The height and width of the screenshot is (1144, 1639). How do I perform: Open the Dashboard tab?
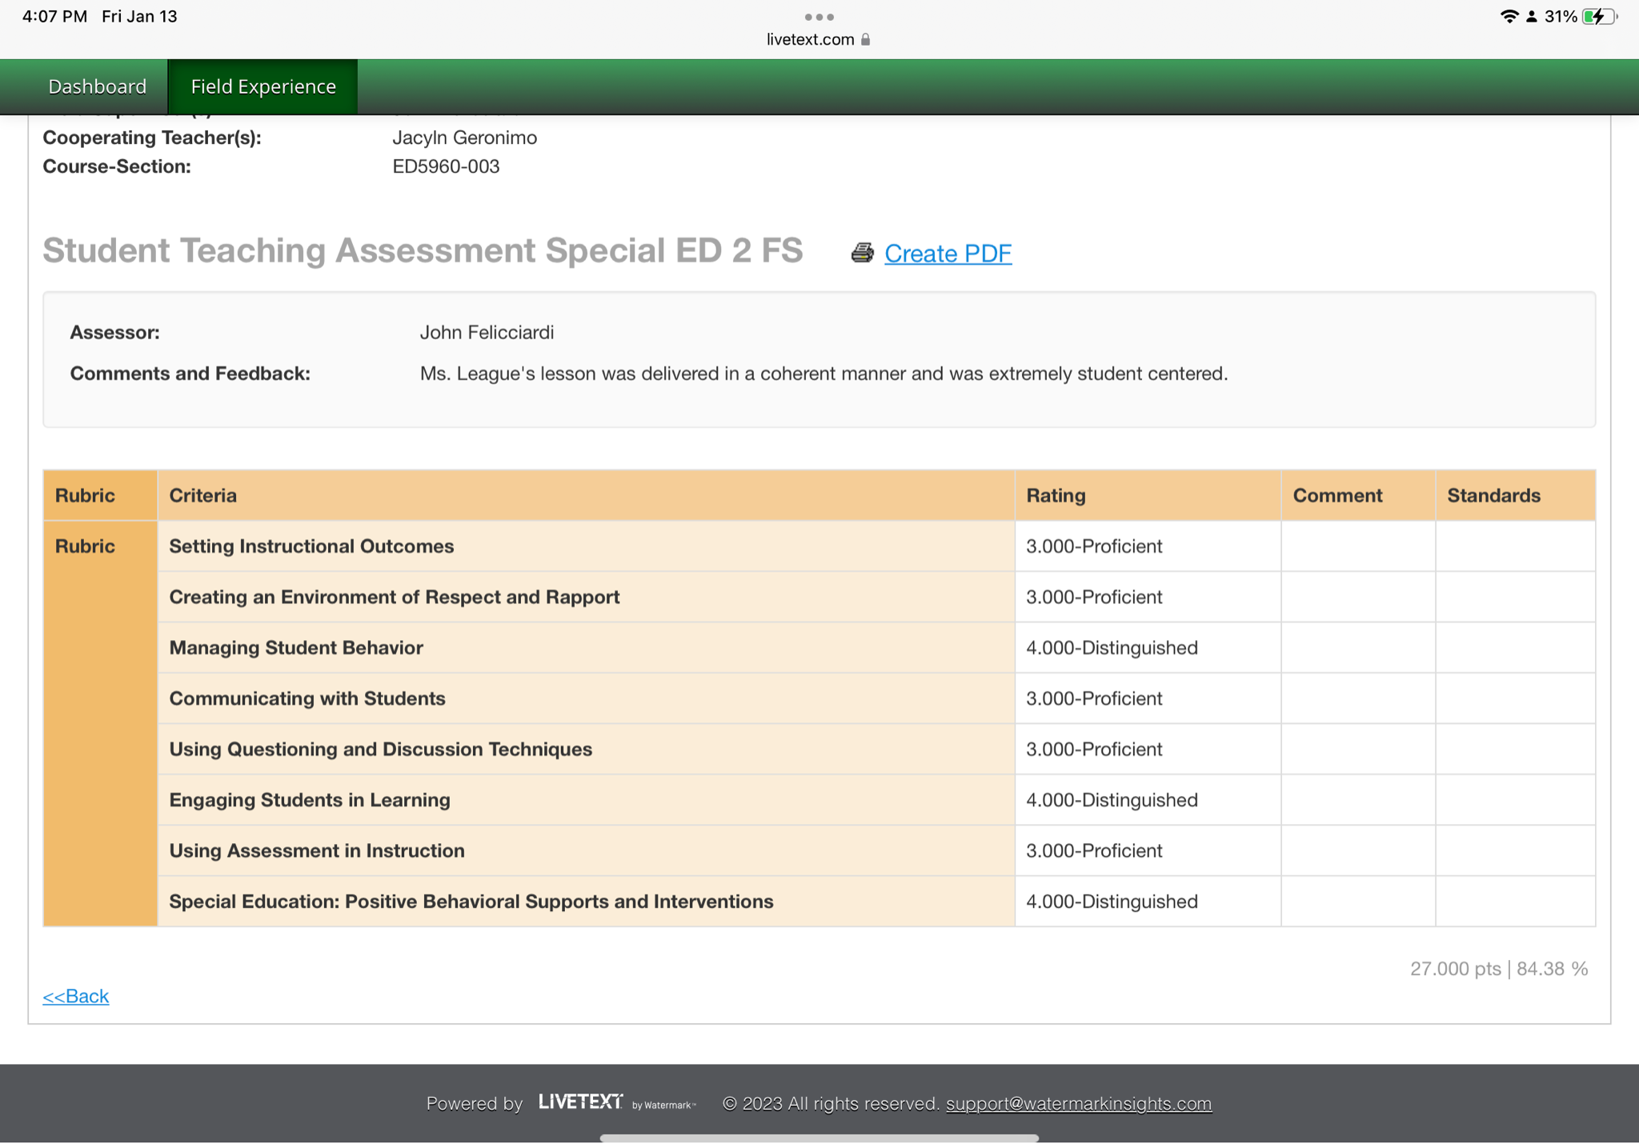point(97,86)
